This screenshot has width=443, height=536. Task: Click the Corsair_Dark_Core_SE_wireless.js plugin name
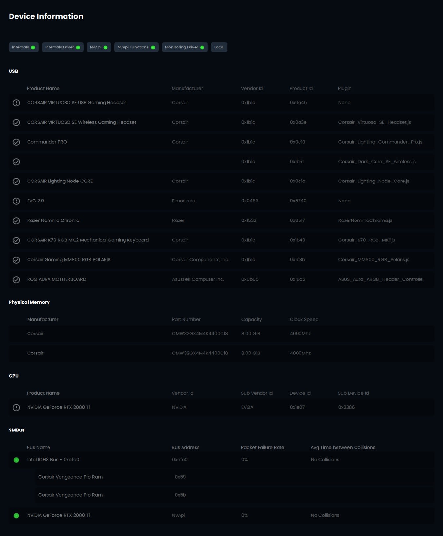[377, 162]
